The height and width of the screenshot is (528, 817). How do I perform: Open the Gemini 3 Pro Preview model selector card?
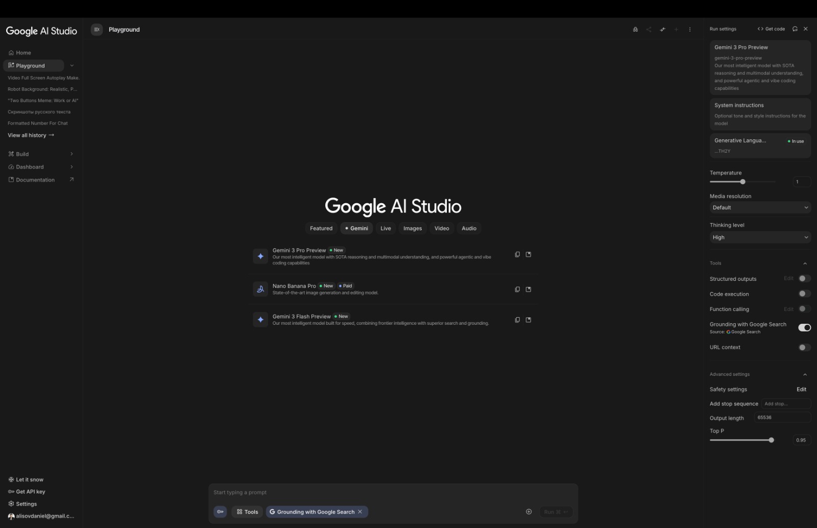(760, 67)
